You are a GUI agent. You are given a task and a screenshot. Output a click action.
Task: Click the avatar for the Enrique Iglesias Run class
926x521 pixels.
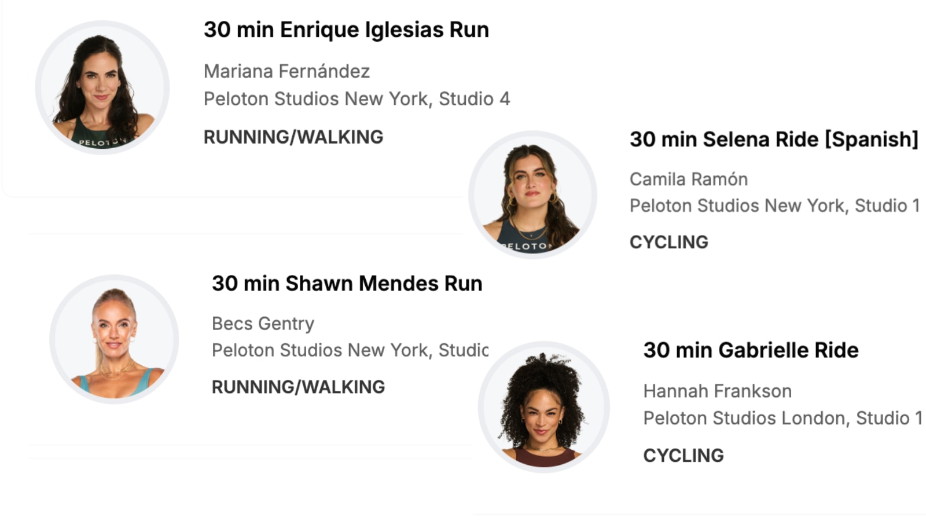(x=102, y=87)
